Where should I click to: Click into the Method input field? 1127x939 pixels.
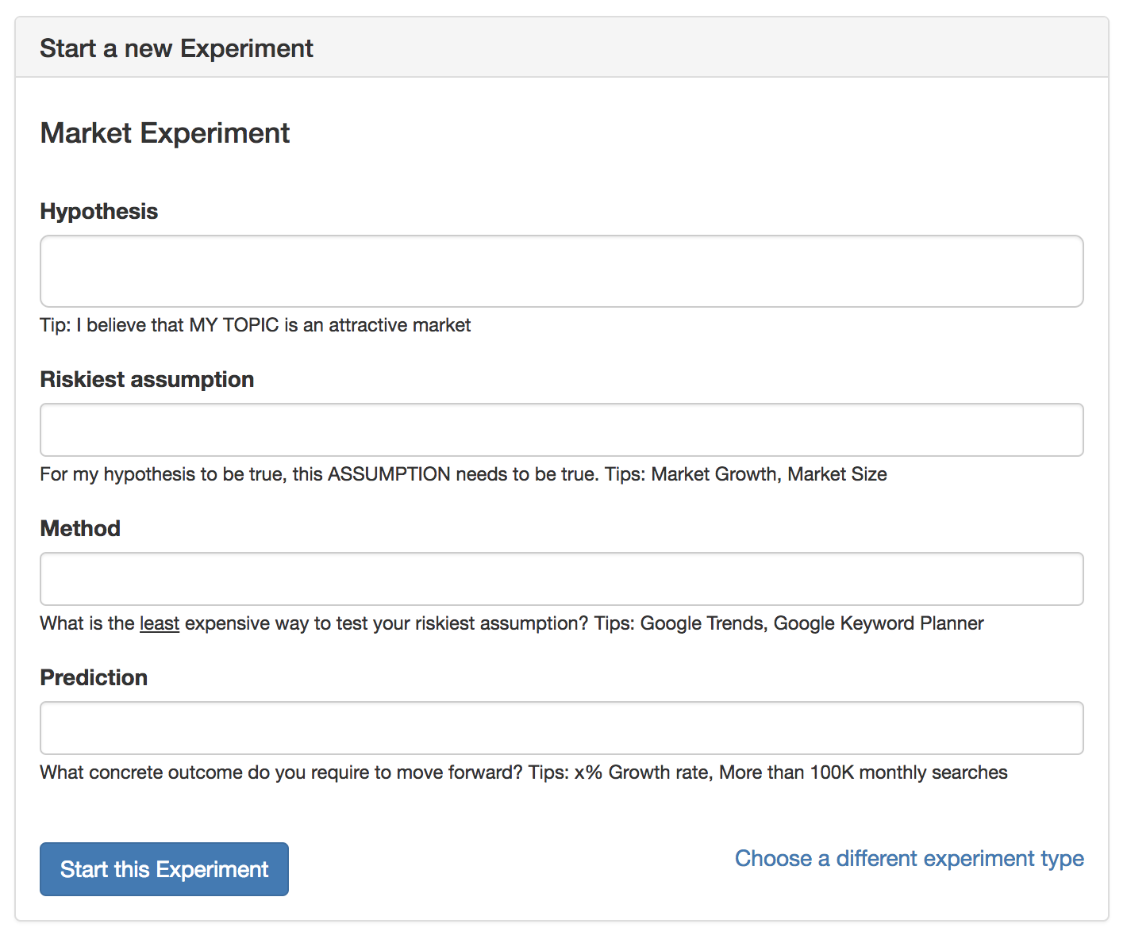[562, 579]
